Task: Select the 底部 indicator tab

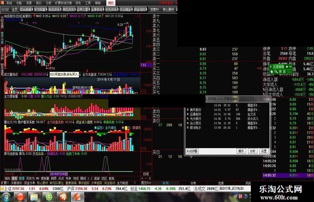Action: (97, 178)
